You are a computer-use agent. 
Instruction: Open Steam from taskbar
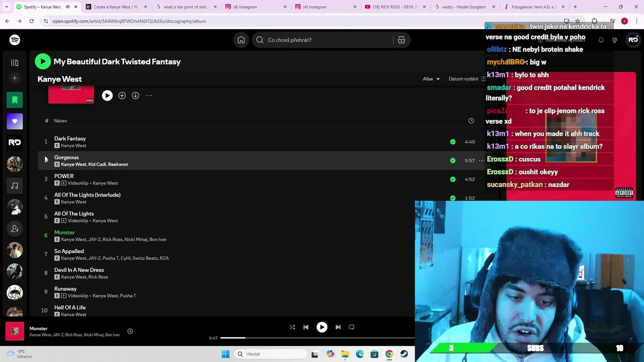404,354
